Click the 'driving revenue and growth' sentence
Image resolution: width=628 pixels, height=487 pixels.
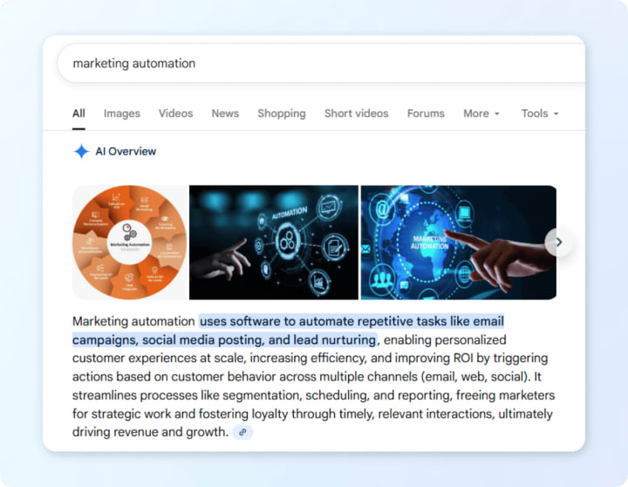pyautogui.click(x=150, y=433)
